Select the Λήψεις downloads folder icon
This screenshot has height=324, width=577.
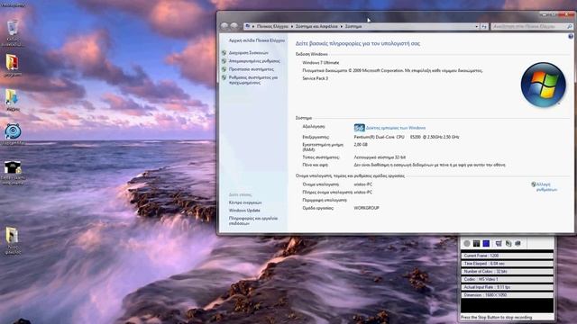(x=12, y=97)
